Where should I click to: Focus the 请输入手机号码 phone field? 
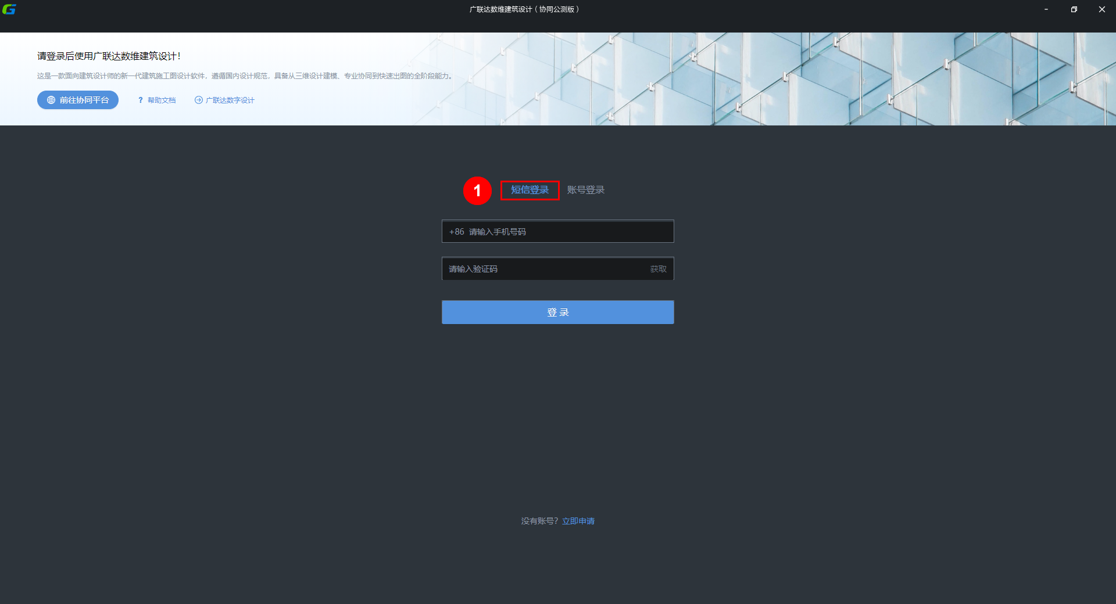(558, 231)
